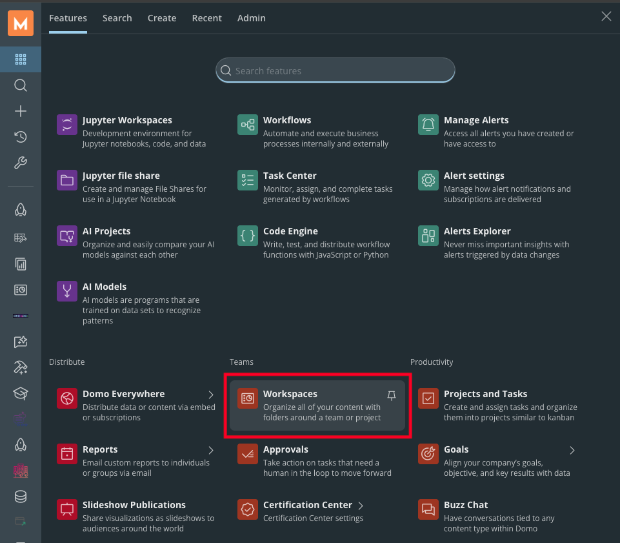Click the Manage Alerts bell icon

click(428, 125)
